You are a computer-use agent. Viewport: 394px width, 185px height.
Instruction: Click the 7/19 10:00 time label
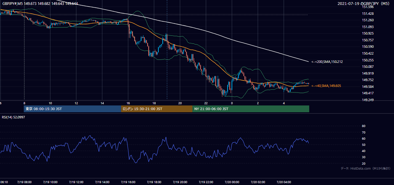pyautogui.click(x=50, y=182)
